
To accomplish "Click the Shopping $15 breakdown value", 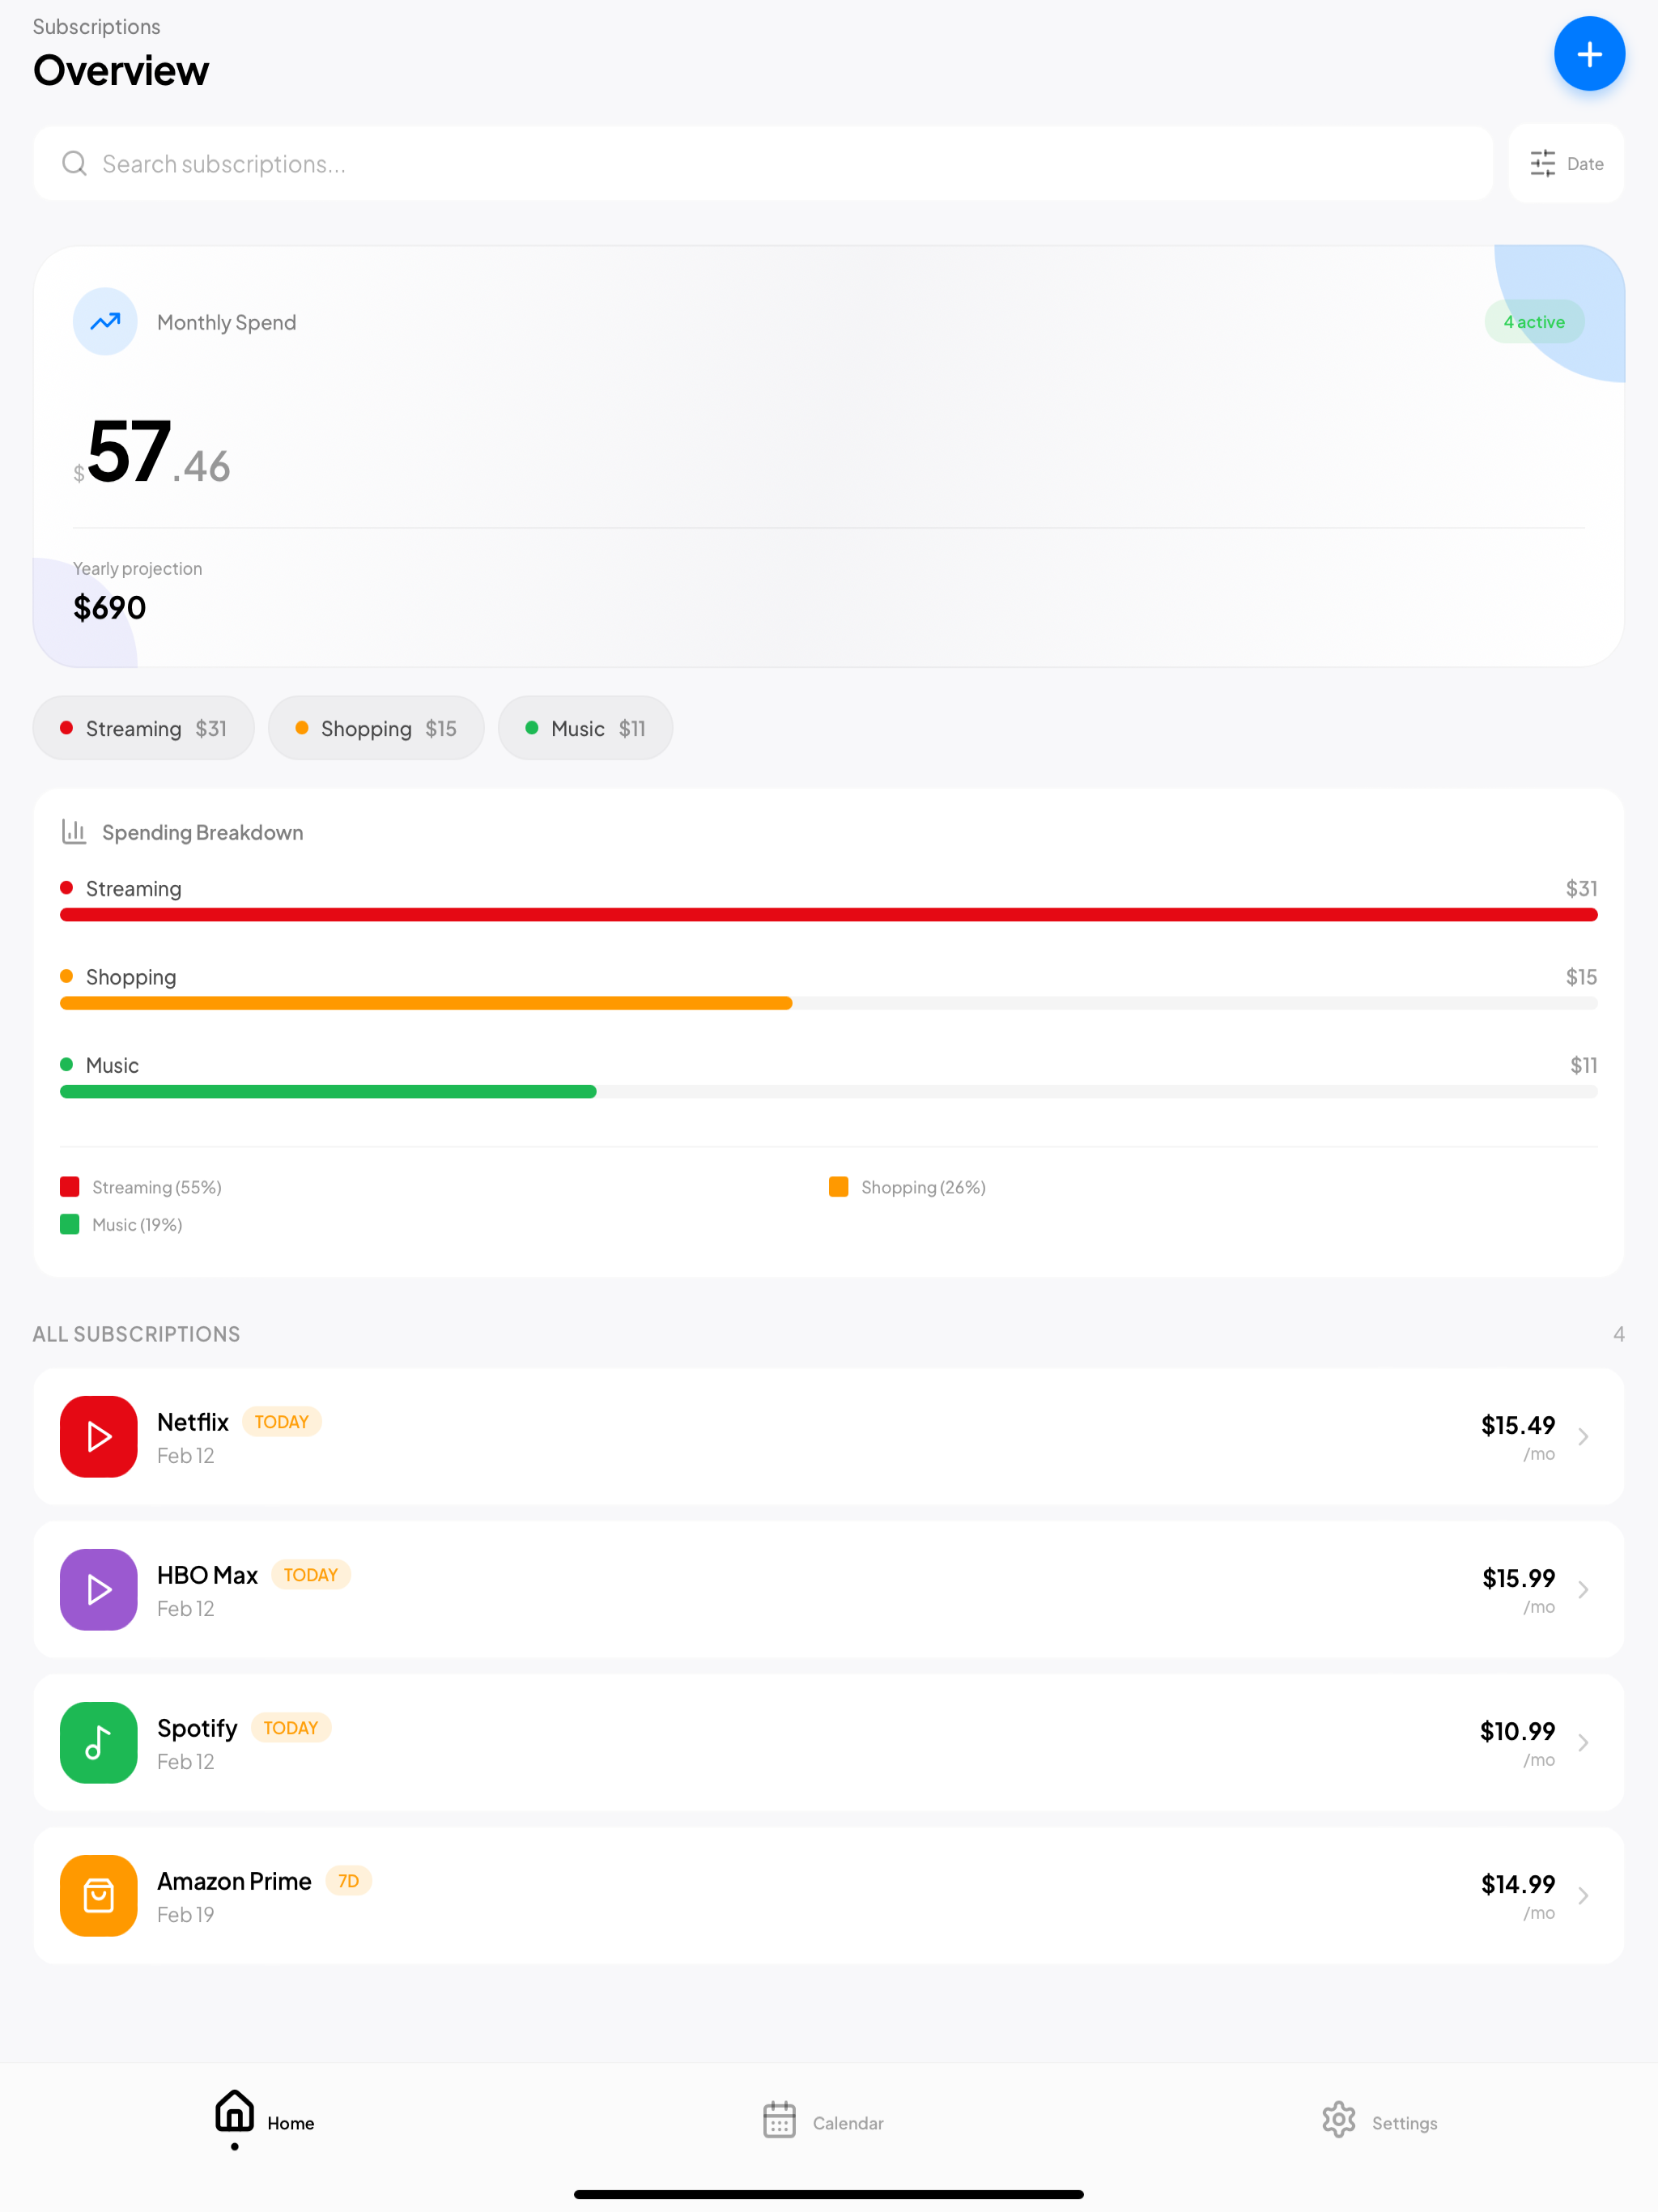I will (x=1581, y=976).
